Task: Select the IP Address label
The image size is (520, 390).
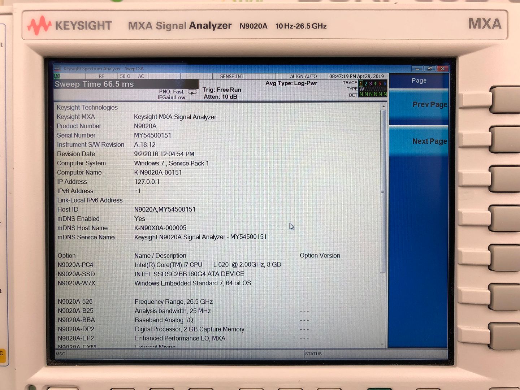Action: [72, 182]
